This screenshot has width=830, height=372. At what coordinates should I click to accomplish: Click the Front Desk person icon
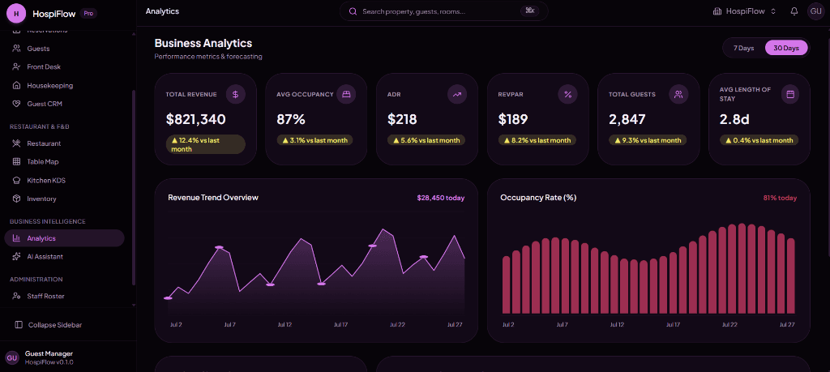16,67
